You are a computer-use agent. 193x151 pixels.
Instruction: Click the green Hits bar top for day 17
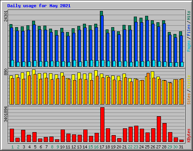pos(101,13)
